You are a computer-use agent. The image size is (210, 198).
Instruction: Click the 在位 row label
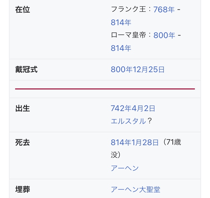tap(22, 10)
